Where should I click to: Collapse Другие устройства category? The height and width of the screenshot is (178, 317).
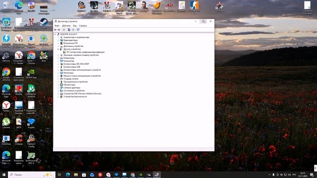pos(58,49)
